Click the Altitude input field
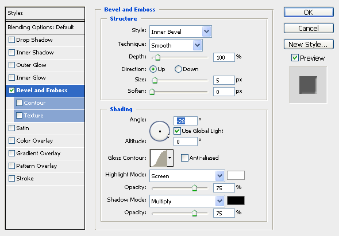 pos(185,141)
